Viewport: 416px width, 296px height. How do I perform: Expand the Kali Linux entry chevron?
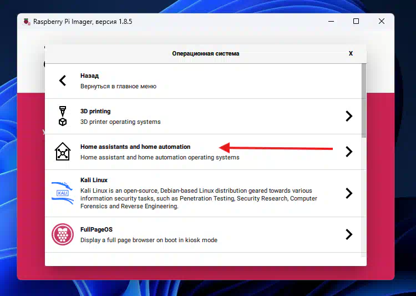tap(349, 193)
